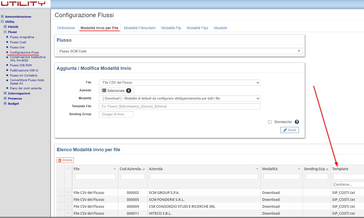Expand the Amministrazione tree node

pos(2,16)
